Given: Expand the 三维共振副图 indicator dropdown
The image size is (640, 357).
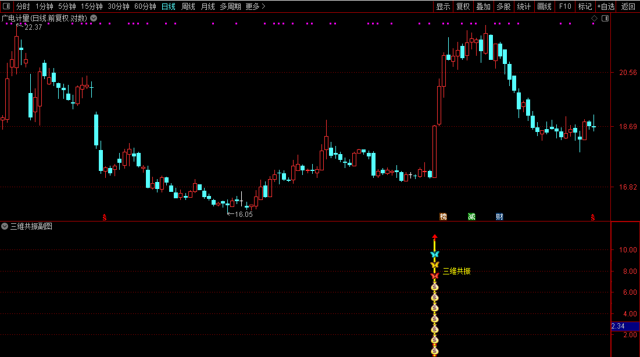Looking at the screenshot, I should click(5, 226).
